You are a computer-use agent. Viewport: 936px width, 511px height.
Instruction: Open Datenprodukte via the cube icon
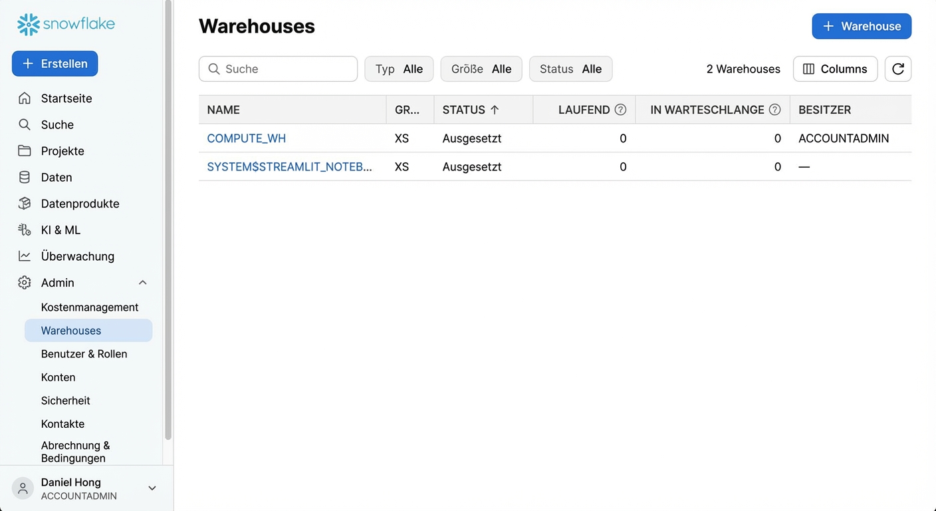tap(25, 204)
